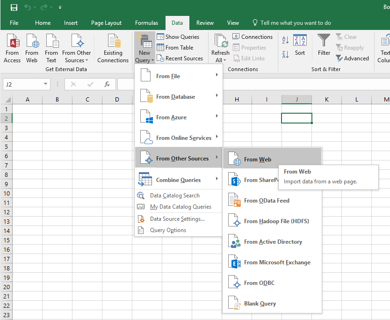Click the Insert Function fx icon
This screenshot has height=320, width=390.
pyautogui.click(x=107, y=84)
